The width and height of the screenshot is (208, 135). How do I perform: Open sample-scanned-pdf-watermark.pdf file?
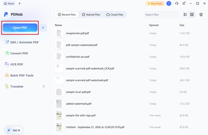[87, 80]
